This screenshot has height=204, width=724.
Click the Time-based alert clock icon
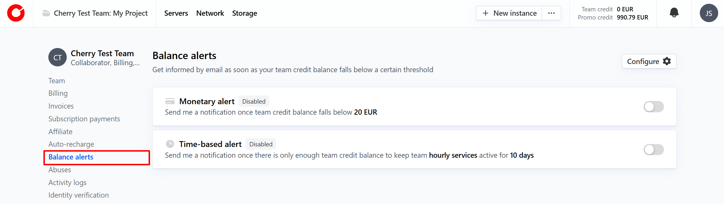[x=170, y=144]
